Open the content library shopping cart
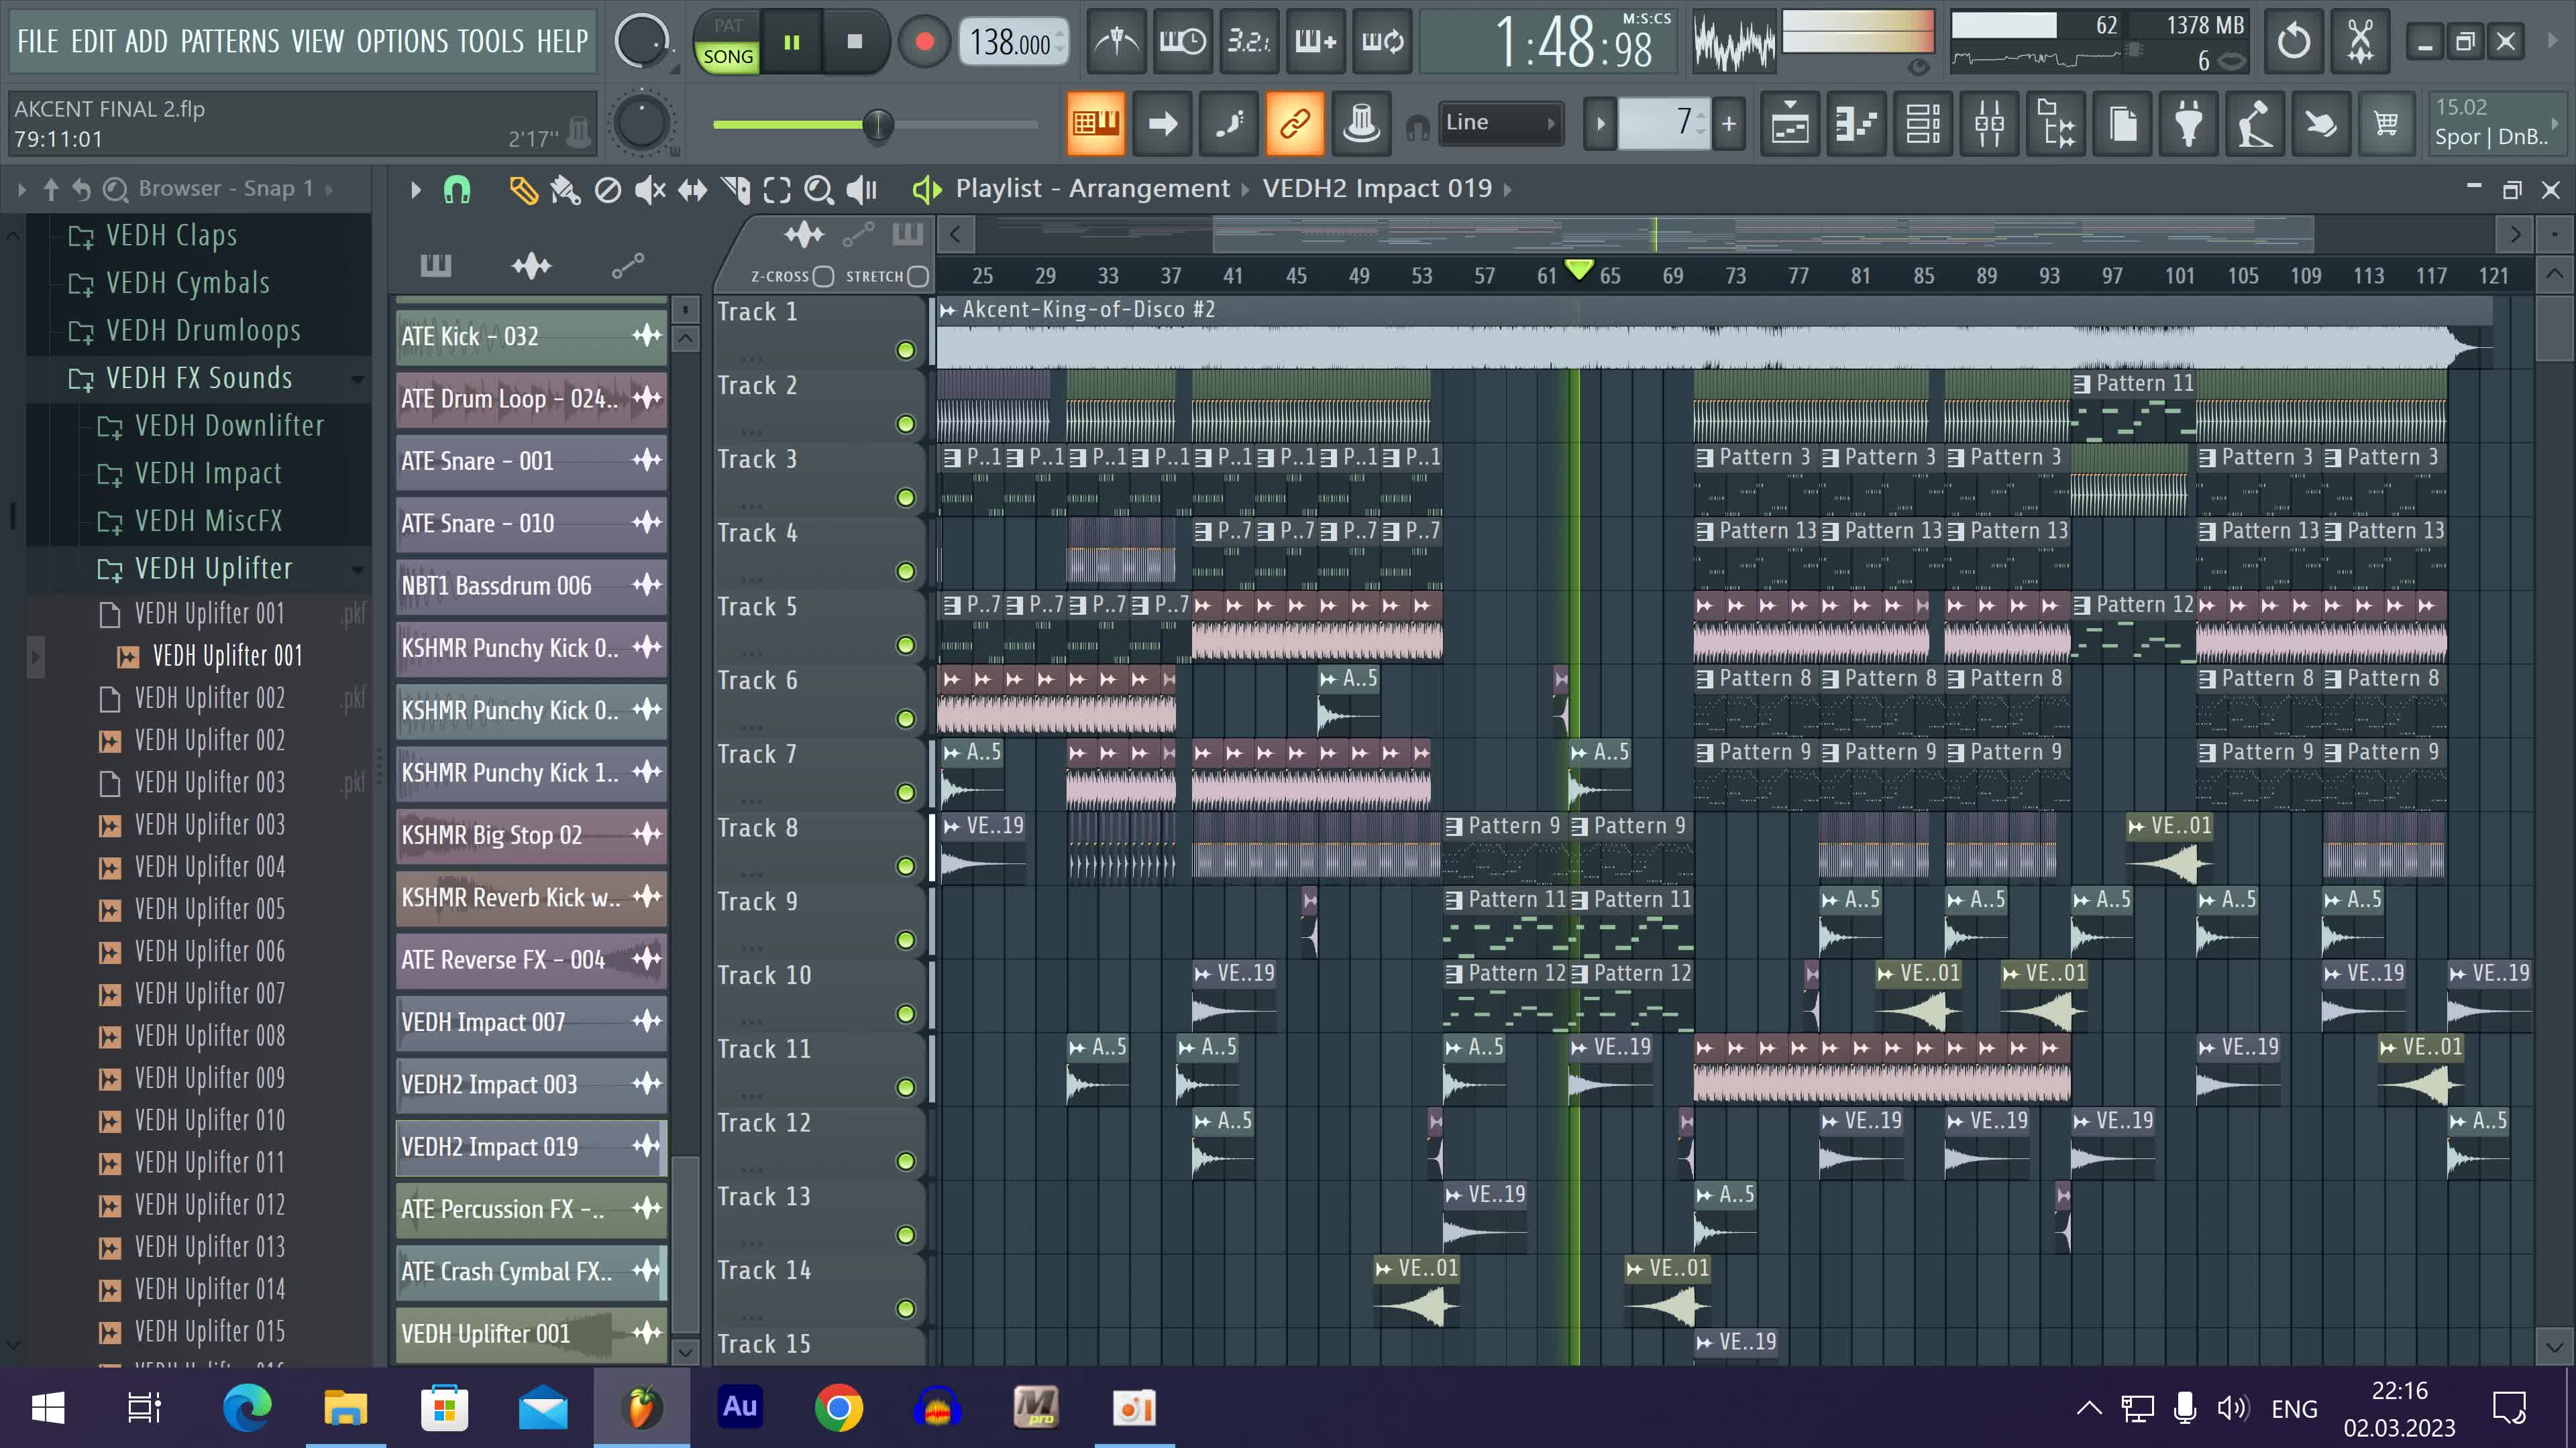Screen dimensions: 2576x1448 [2387, 124]
